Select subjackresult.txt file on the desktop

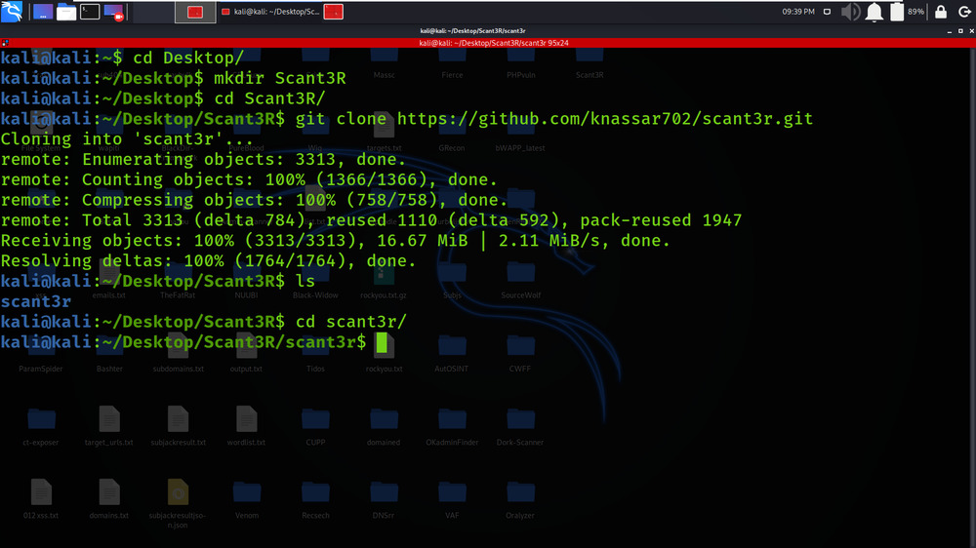point(178,426)
